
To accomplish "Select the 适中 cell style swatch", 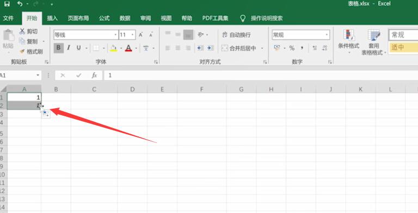I will [403, 48].
